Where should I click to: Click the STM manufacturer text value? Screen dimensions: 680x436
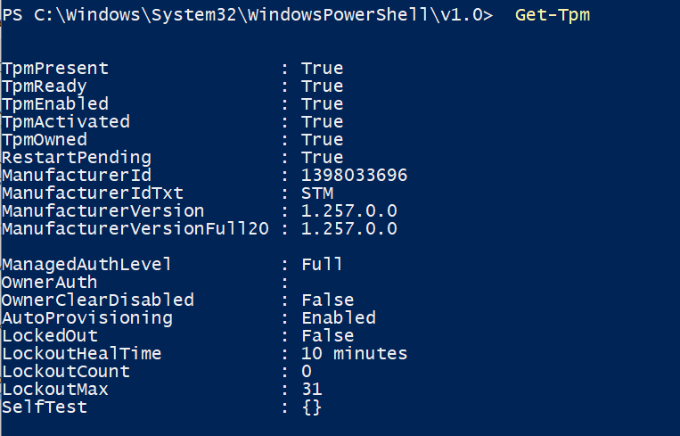point(317,193)
